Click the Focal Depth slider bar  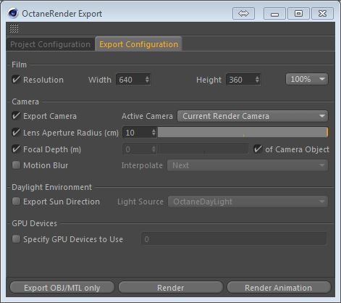tap(203, 149)
